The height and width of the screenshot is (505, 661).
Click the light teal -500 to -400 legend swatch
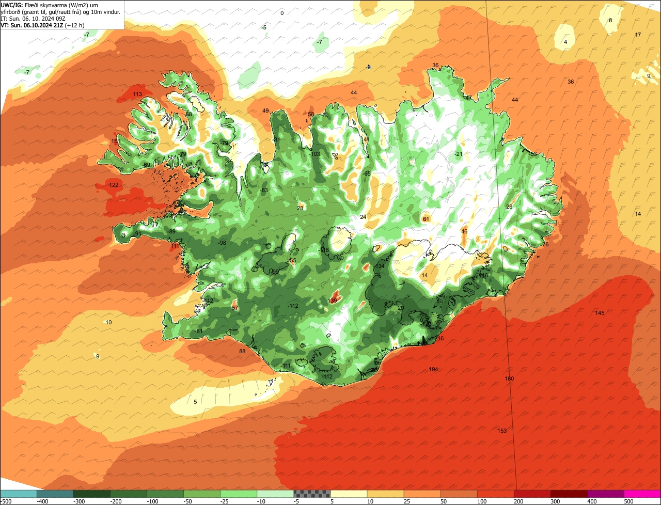coord(19,494)
